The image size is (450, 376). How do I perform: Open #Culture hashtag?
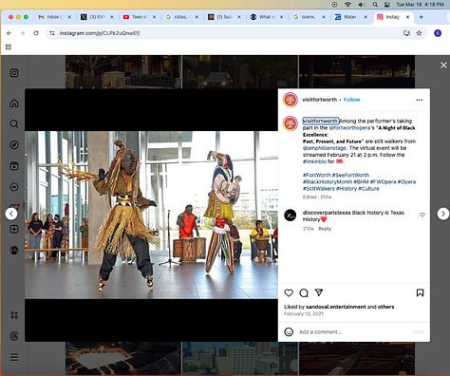click(x=368, y=189)
